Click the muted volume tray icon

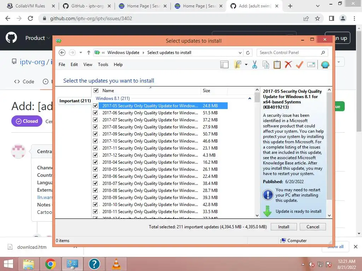pyautogui.click(x=311, y=265)
